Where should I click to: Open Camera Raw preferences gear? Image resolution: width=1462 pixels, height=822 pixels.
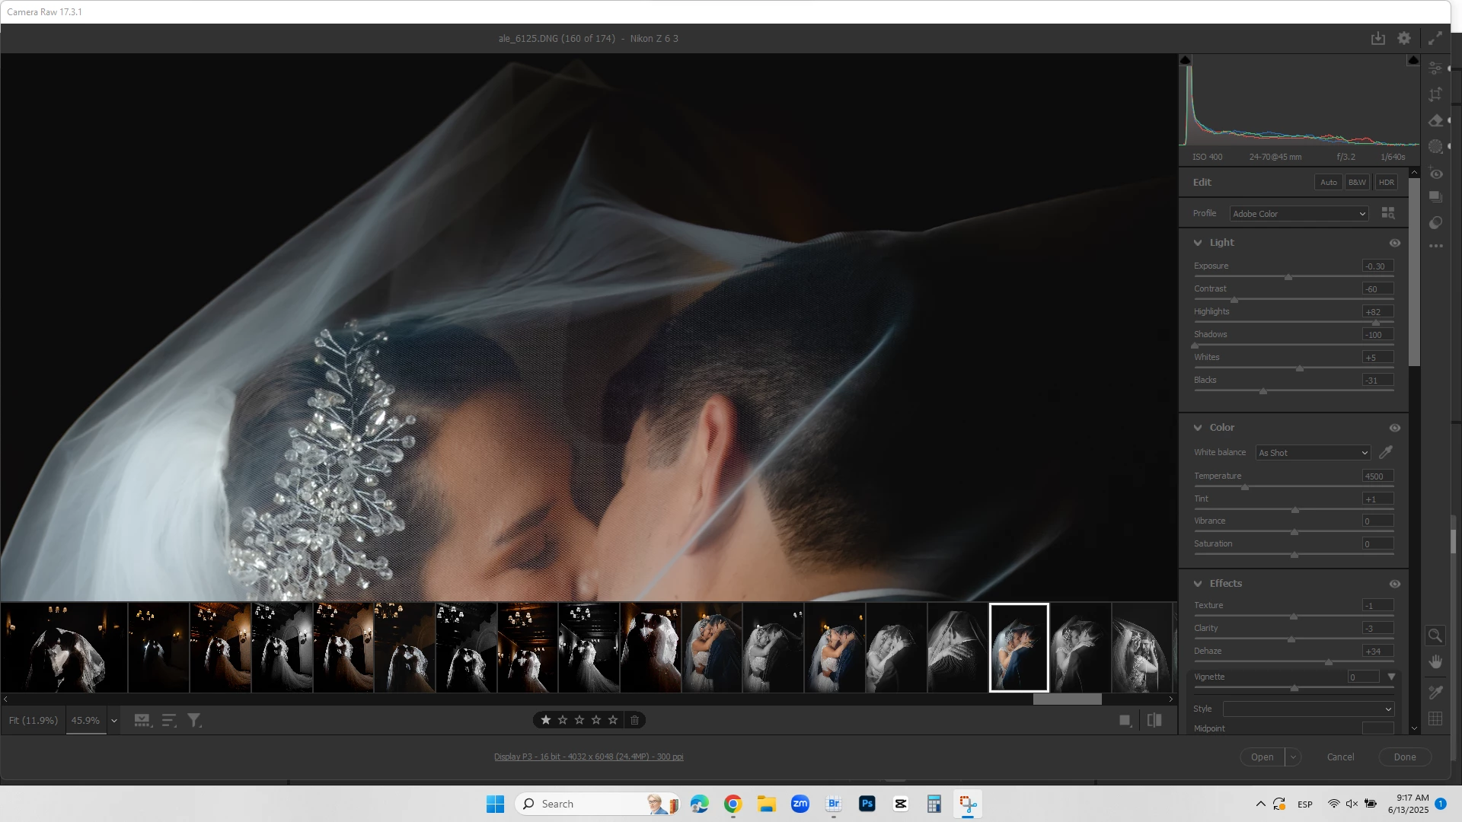[1404, 38]
